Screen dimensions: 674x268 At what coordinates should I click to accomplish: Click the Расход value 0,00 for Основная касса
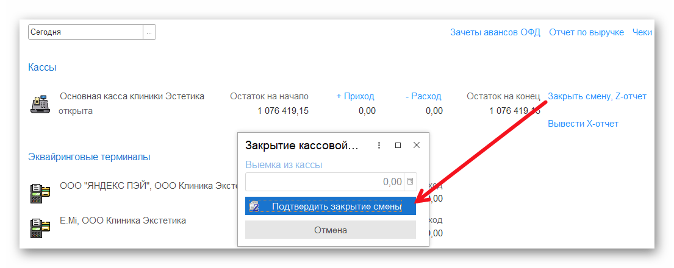pyautogui.click(x=434, y=111)
